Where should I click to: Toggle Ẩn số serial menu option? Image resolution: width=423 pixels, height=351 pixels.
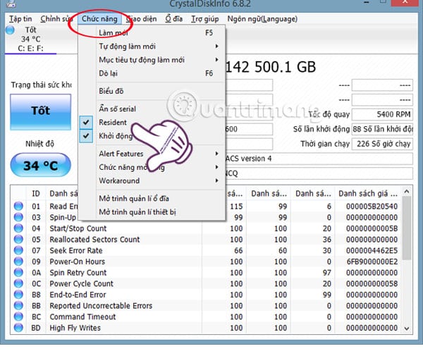(x=117, y=109)
